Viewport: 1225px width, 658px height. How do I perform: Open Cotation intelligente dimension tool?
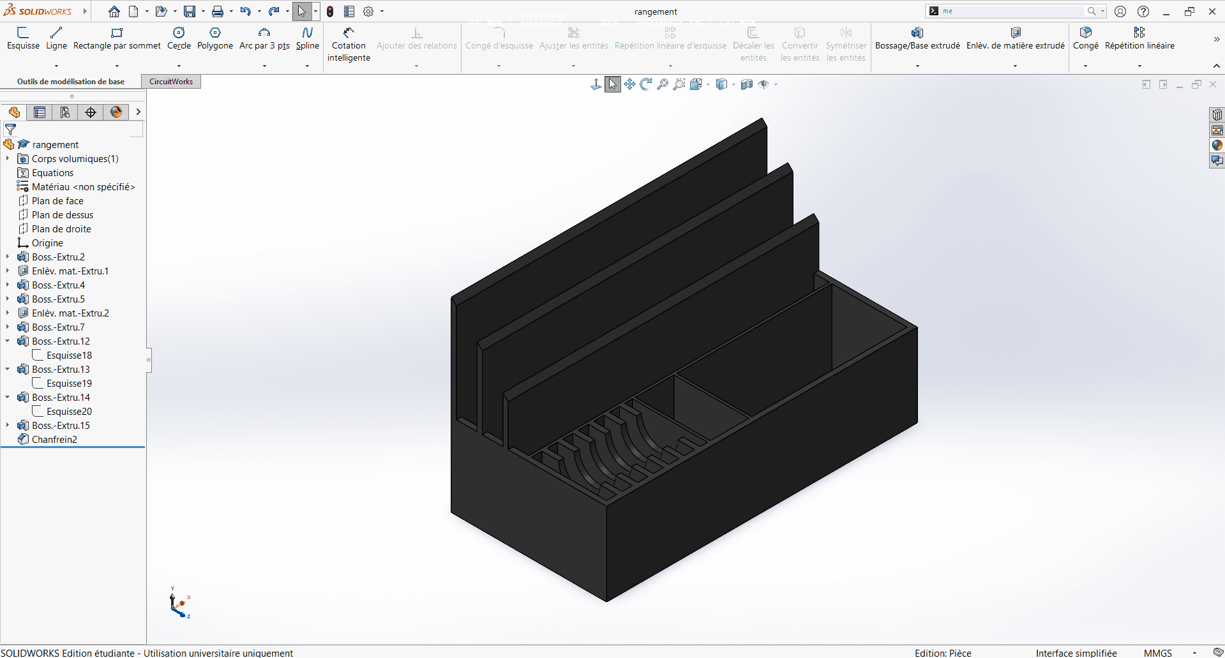(x=349, y=44)
